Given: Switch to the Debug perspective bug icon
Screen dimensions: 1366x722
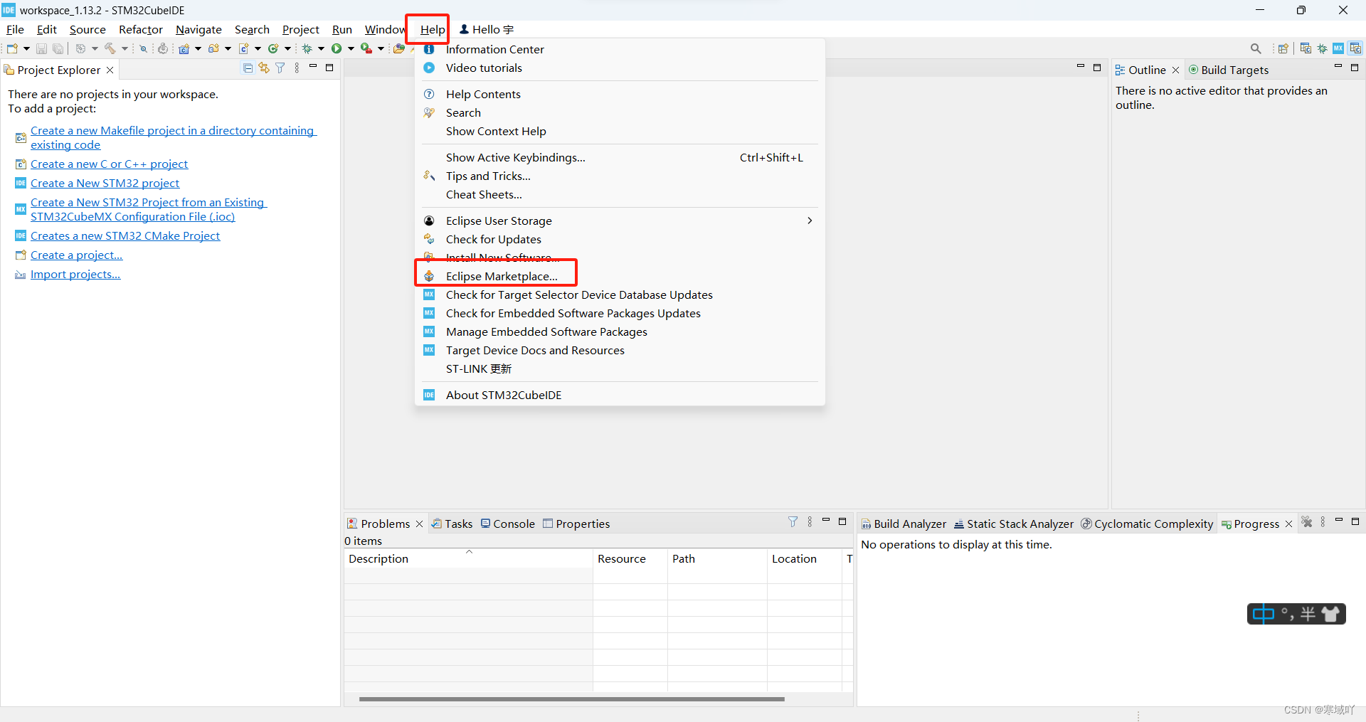Looking at the screenshot, I should [1322, 48].
